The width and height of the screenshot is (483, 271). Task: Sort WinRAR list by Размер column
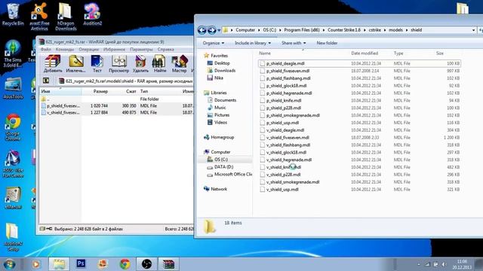pos(100,92)
